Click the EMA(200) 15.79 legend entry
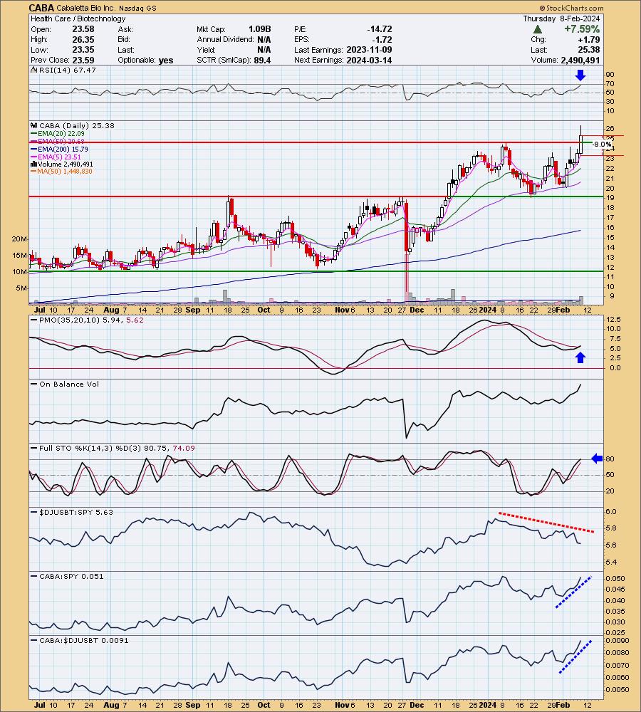The width and height of the screenshot is (641, 712). 63,149
